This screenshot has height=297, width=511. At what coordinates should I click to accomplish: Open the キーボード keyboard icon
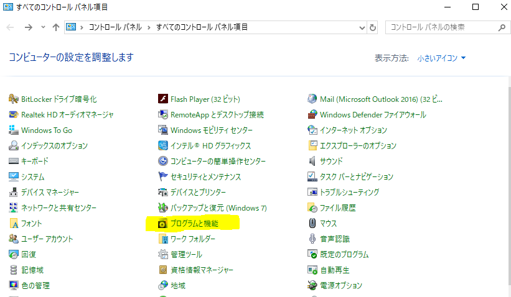pos(13,161)
